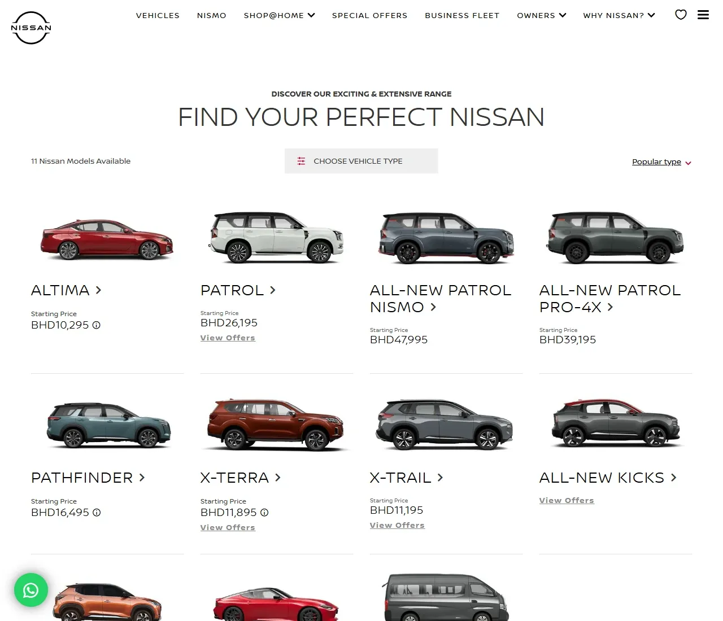The image size is (723, 621).
Task: Expand the SHOP@HOME menu
Action: tap(279, 15)
